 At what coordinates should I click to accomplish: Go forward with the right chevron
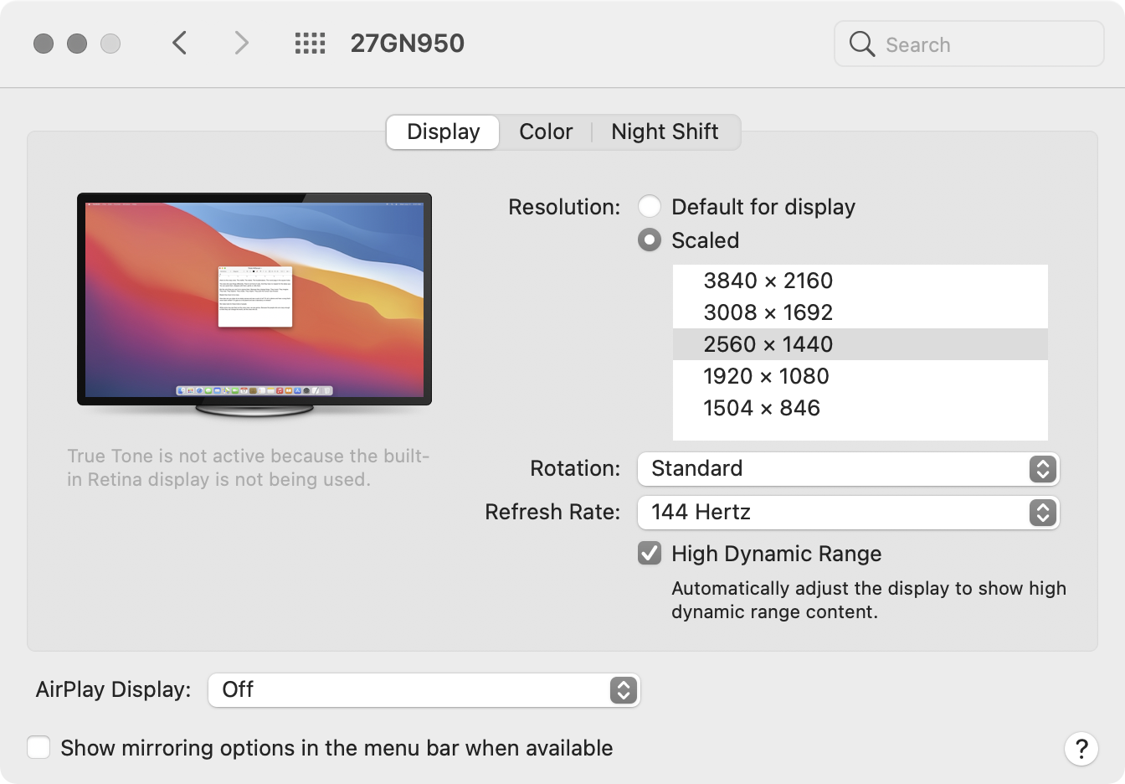241,43
